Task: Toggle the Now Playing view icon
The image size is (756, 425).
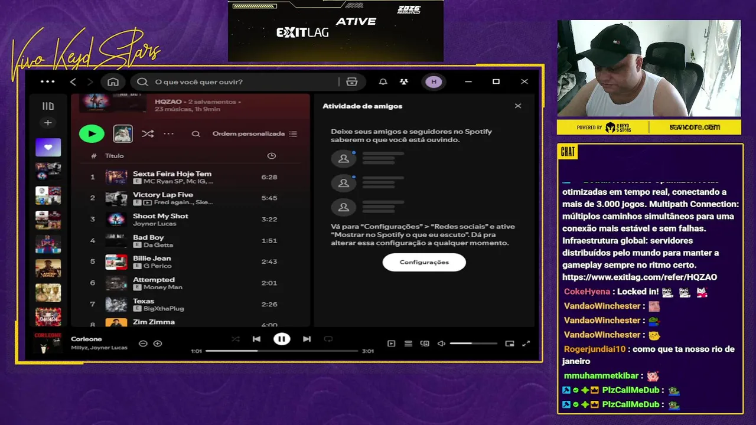Action: coord(391,344)
